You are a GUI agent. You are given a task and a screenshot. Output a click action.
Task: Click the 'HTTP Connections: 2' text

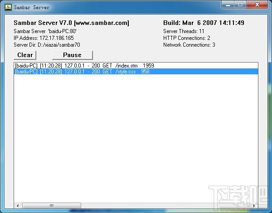(x=187, y=38)
